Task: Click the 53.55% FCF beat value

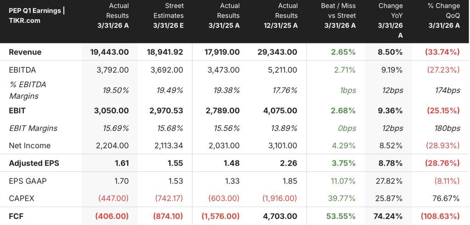Action: [x=341, y=216]
